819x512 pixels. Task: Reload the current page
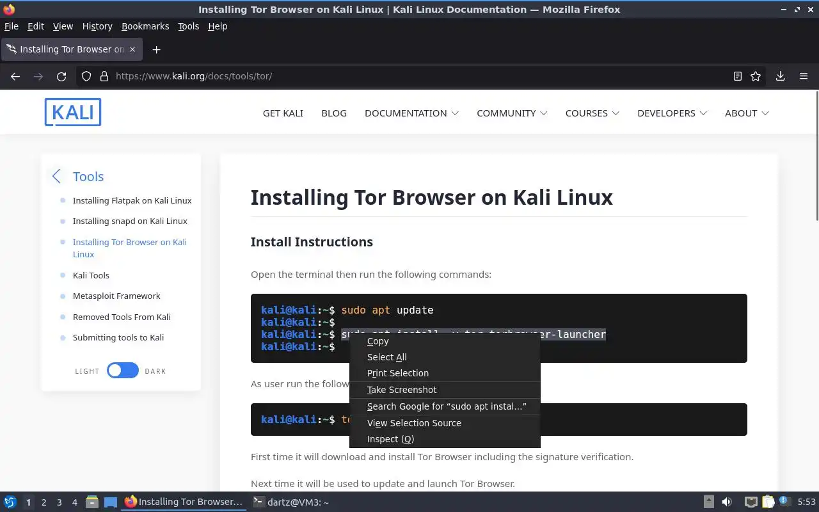(61, 76)
